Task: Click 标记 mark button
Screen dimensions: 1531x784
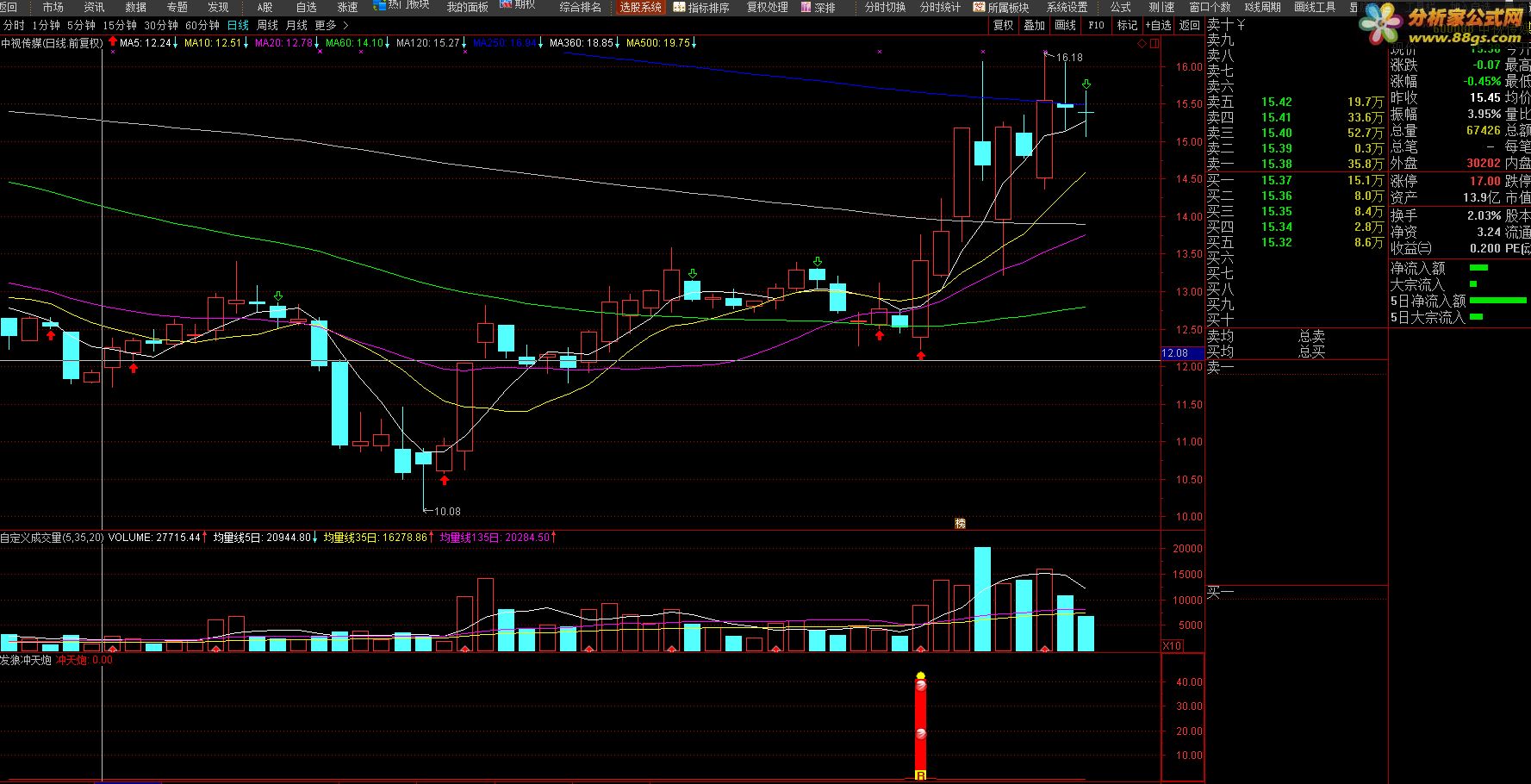Action: pyautogui.click(x=1127, y=26)
